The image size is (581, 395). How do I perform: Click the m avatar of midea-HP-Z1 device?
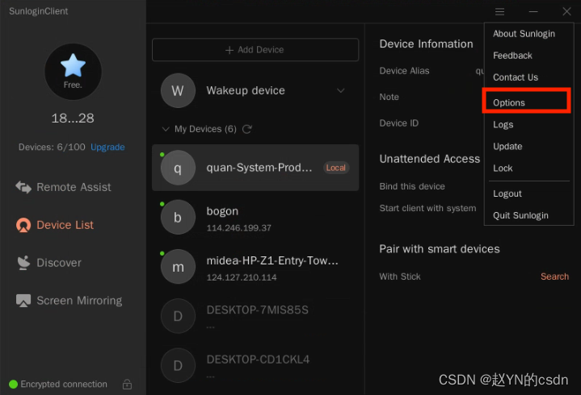(x=178, y=267)
